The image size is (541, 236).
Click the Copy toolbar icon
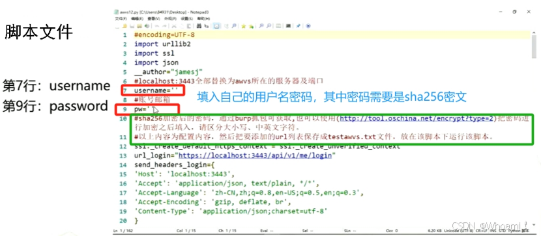(x=181, y=26)
